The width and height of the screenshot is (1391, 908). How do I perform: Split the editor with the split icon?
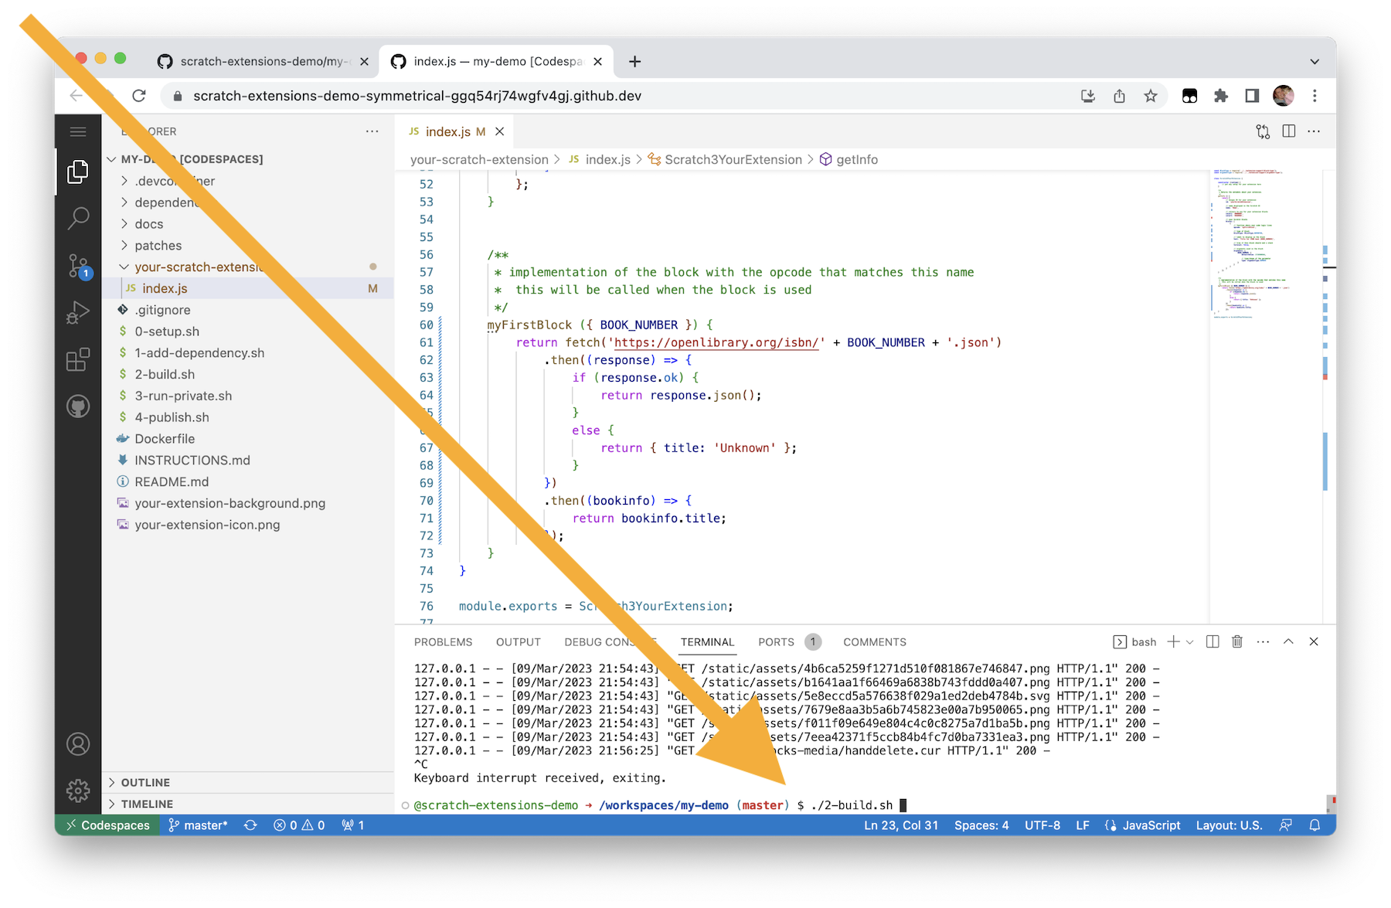tap(1287, 131)
